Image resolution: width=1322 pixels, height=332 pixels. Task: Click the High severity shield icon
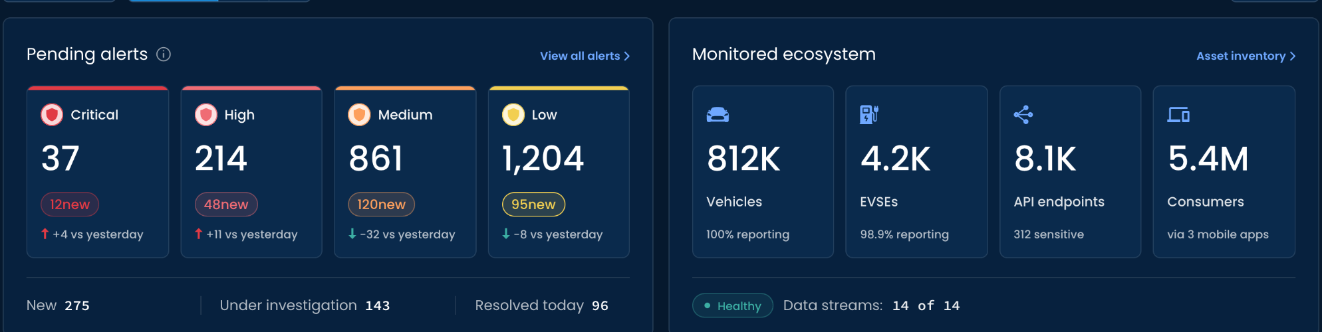(x=206, y=115)
